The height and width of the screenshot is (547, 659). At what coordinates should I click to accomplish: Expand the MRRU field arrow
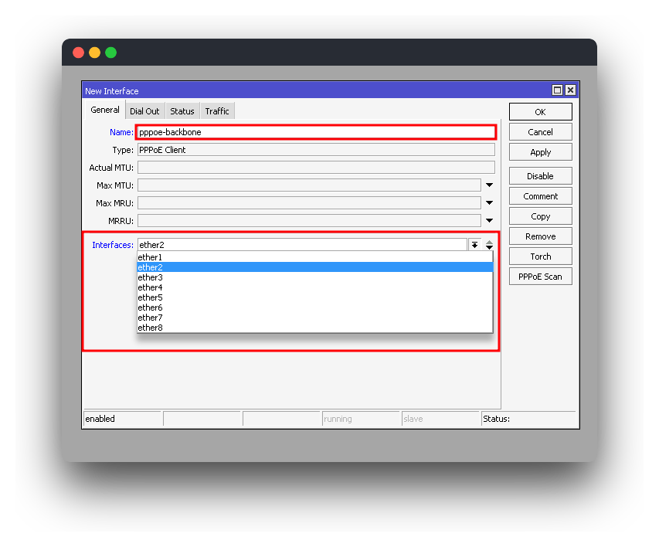pyautogui.click(x=489, y=221)
